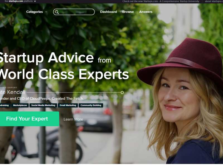223x167 pixels.
Task: Choose the Community Building tag
Action: point(91,105)
